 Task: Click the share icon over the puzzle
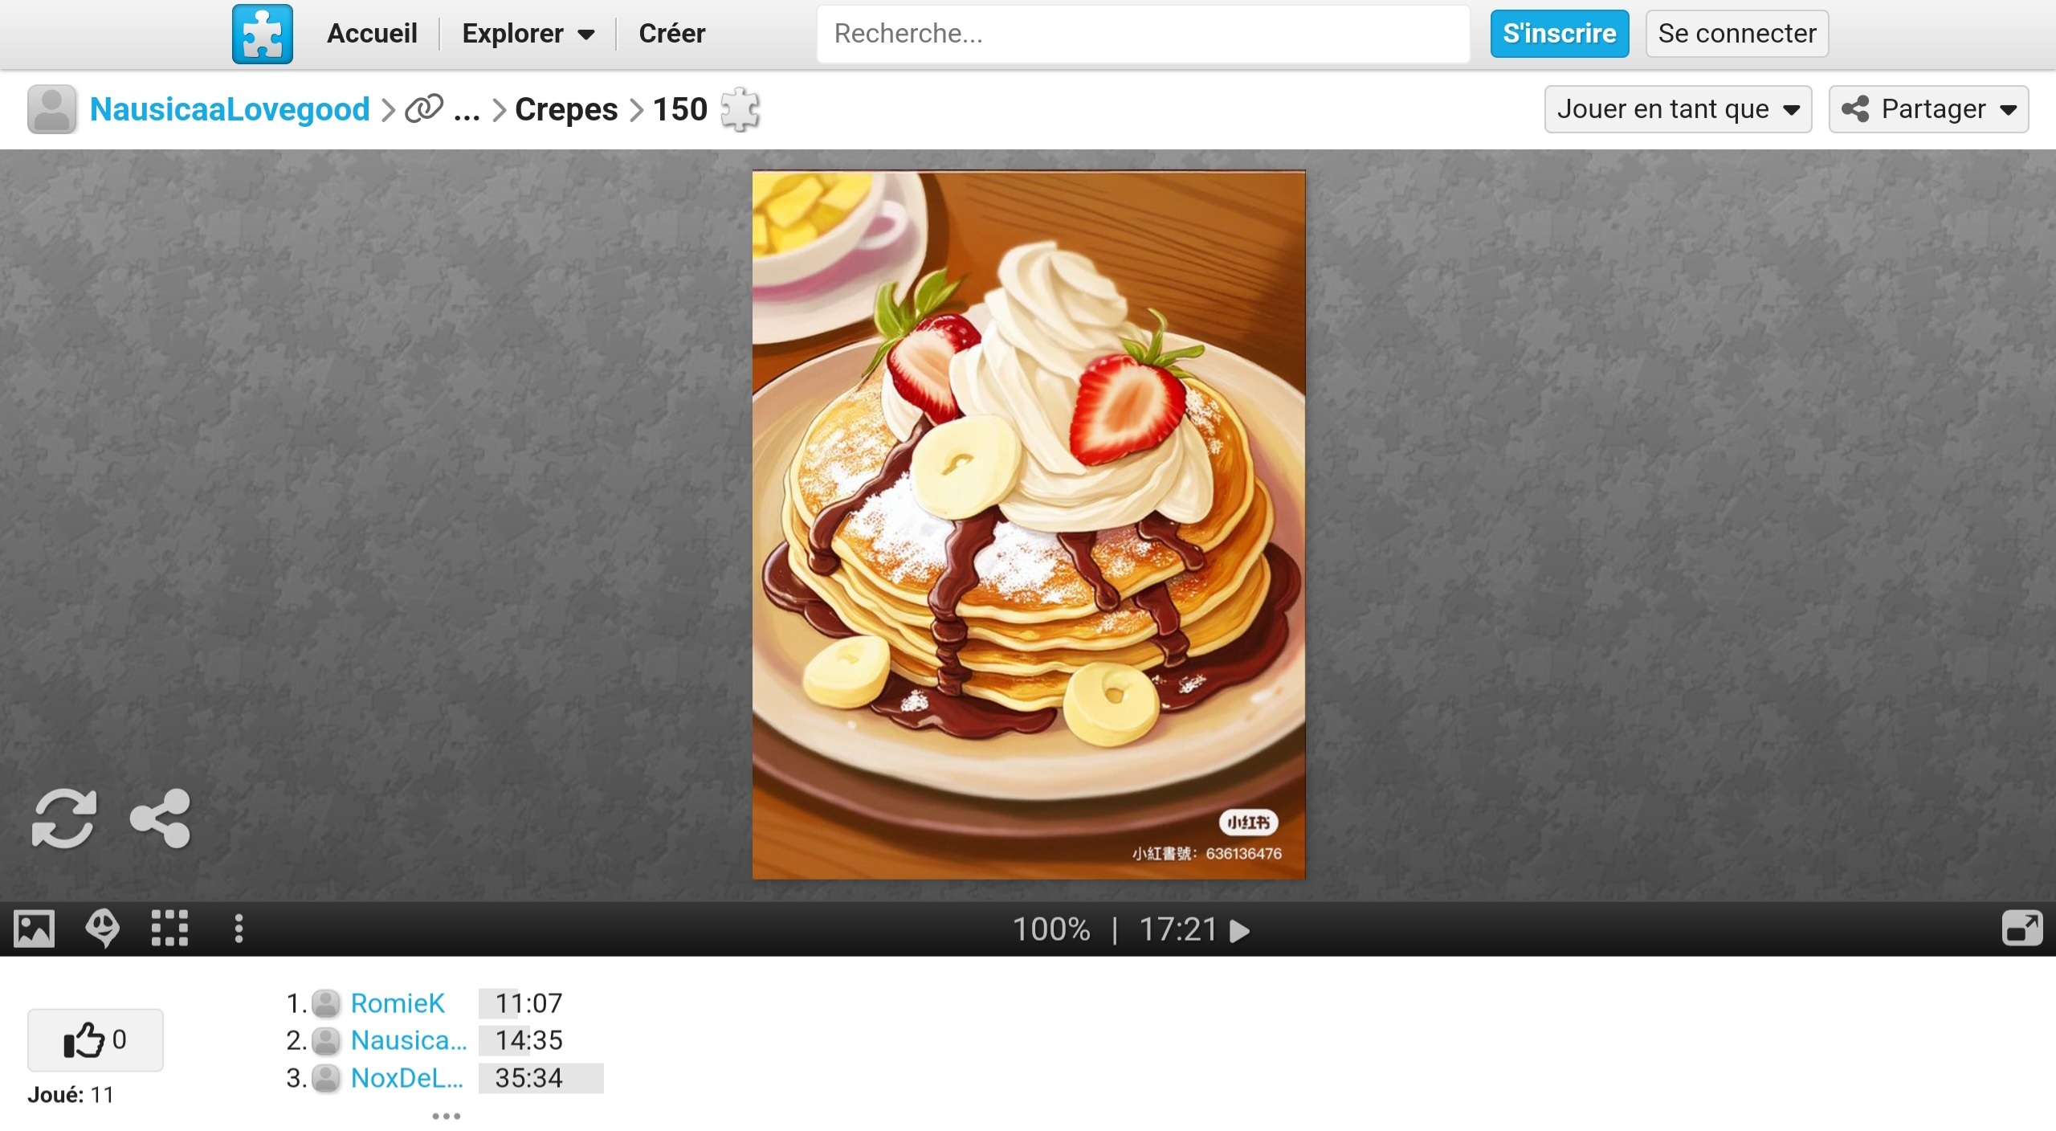161,819
